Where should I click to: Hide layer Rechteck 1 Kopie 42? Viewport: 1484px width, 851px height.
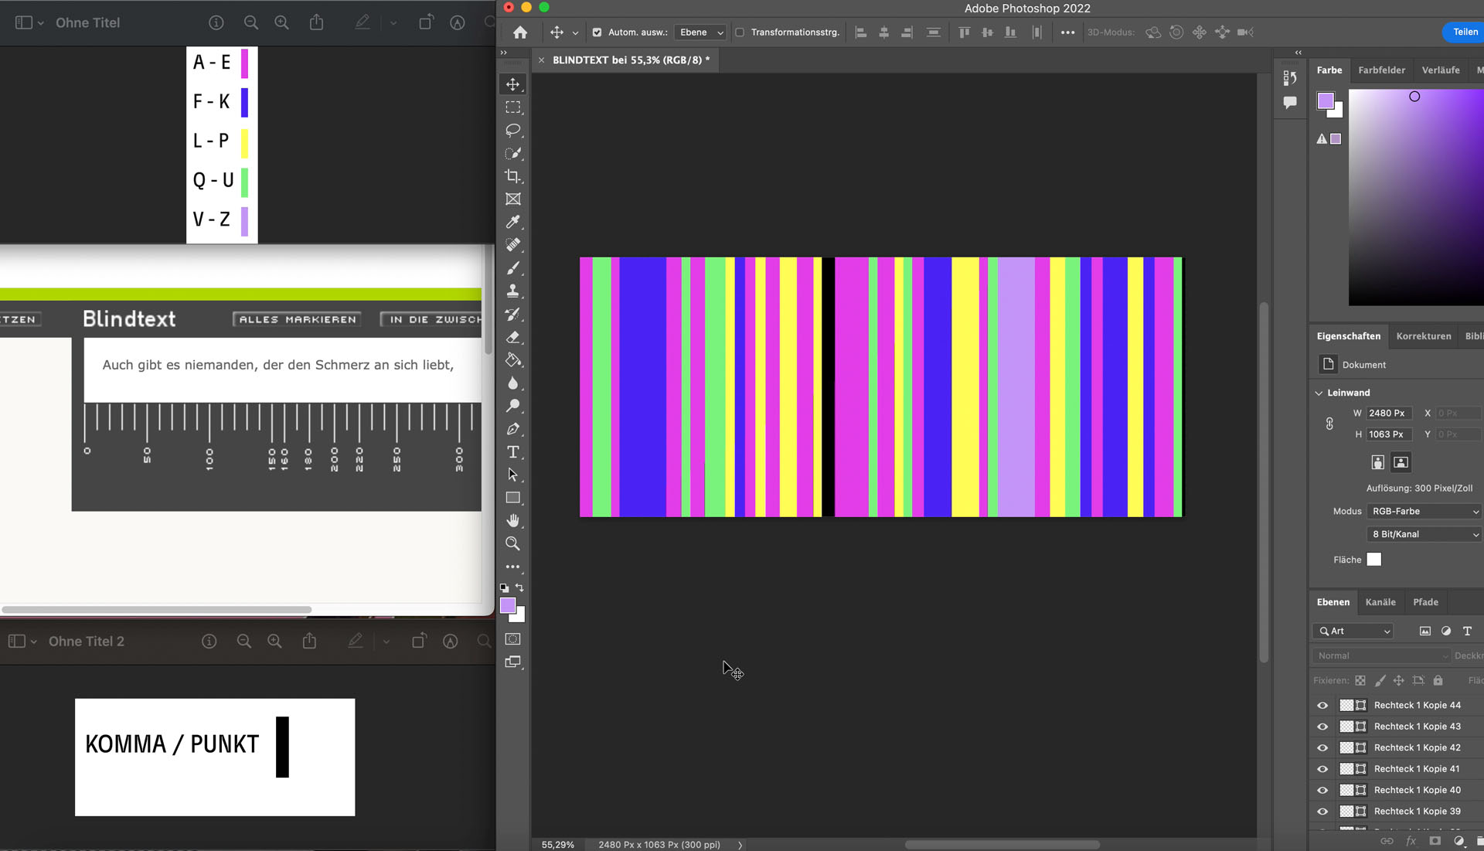point(1322,748)
